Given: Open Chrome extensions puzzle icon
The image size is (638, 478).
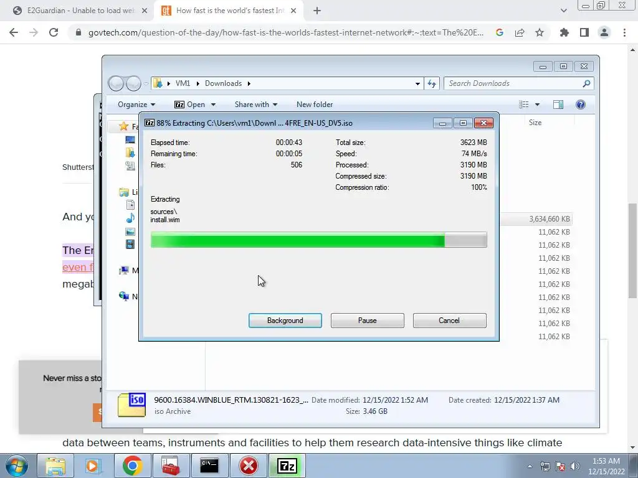Looking at the screenshot, I should 564,32.
